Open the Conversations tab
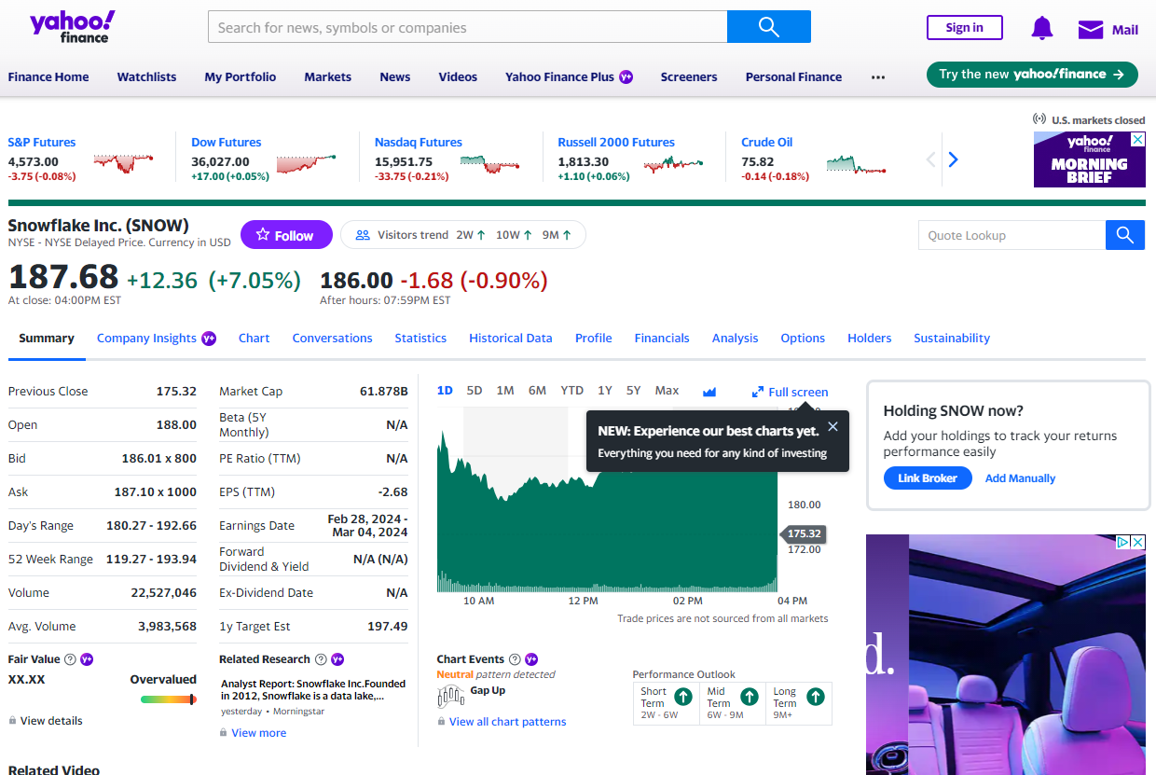 pos(332,339)
